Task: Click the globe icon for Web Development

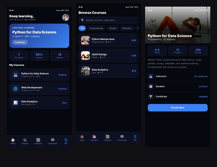Action: click(15, 89)
